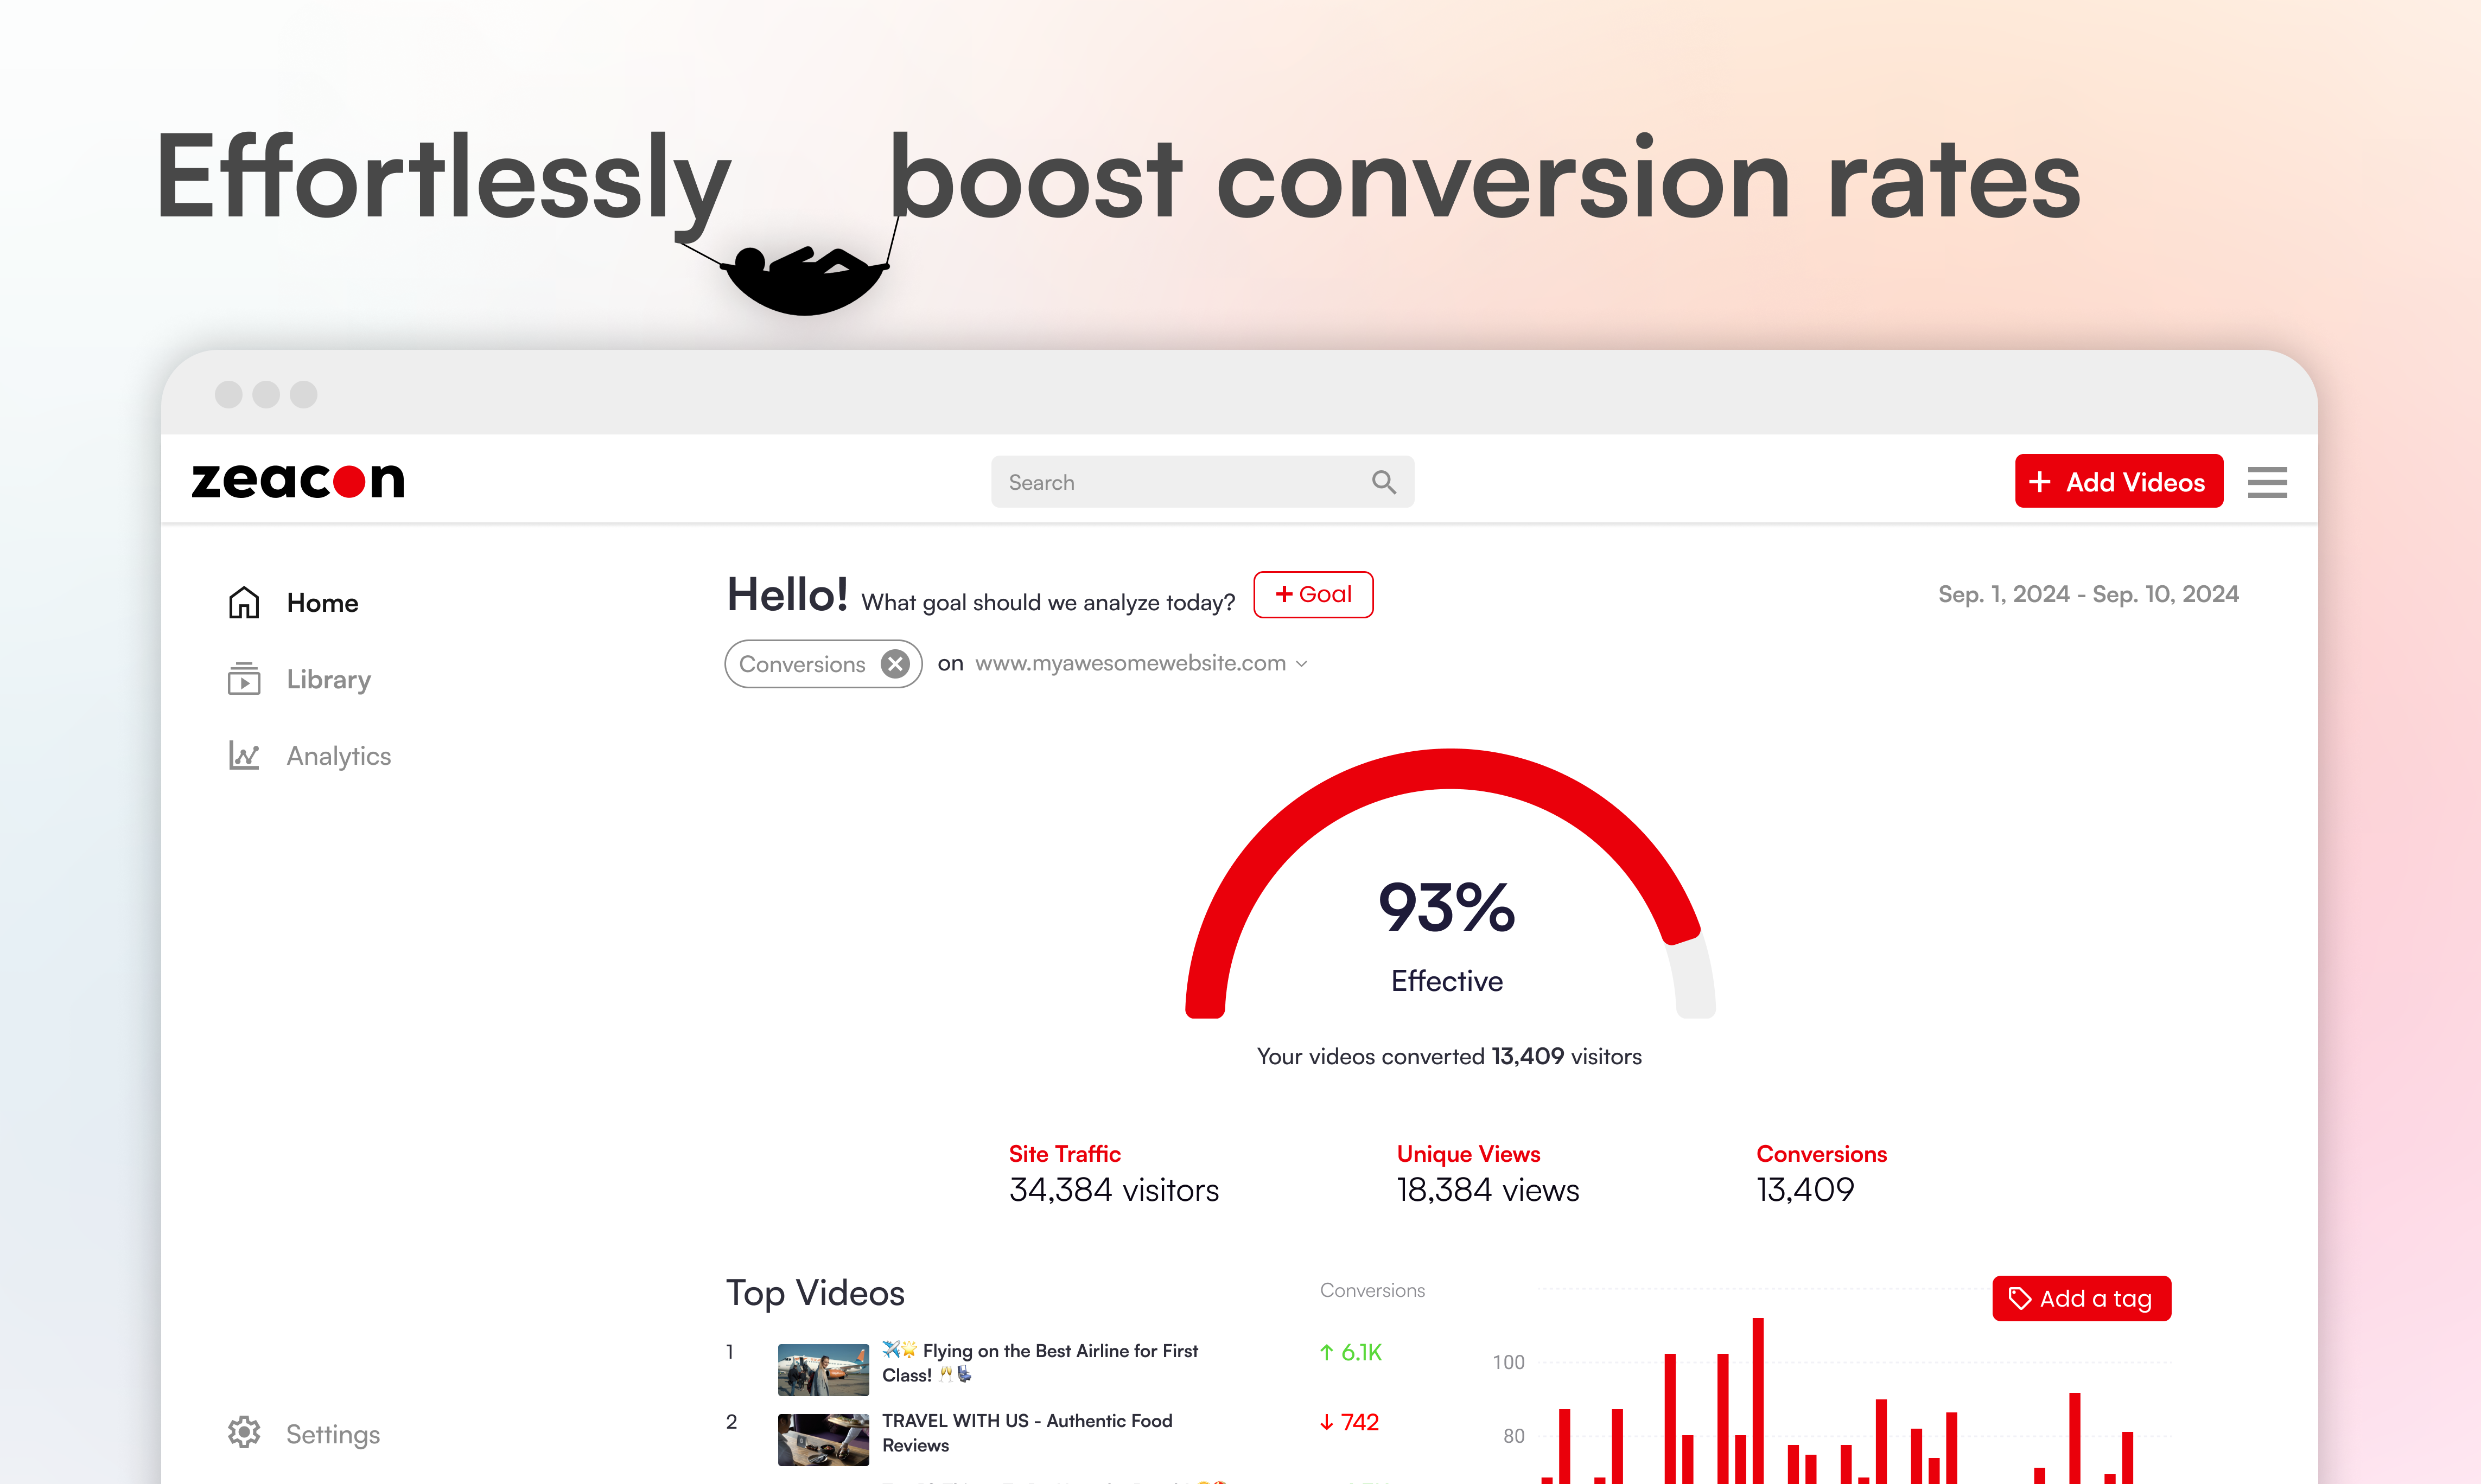This screenshot has height=1484, width=2481.
Task: Remove the Conversions filter chip
Action: (895, 664)
